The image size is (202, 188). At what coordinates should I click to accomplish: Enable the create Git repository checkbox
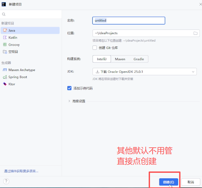click(x=95, y=48)
